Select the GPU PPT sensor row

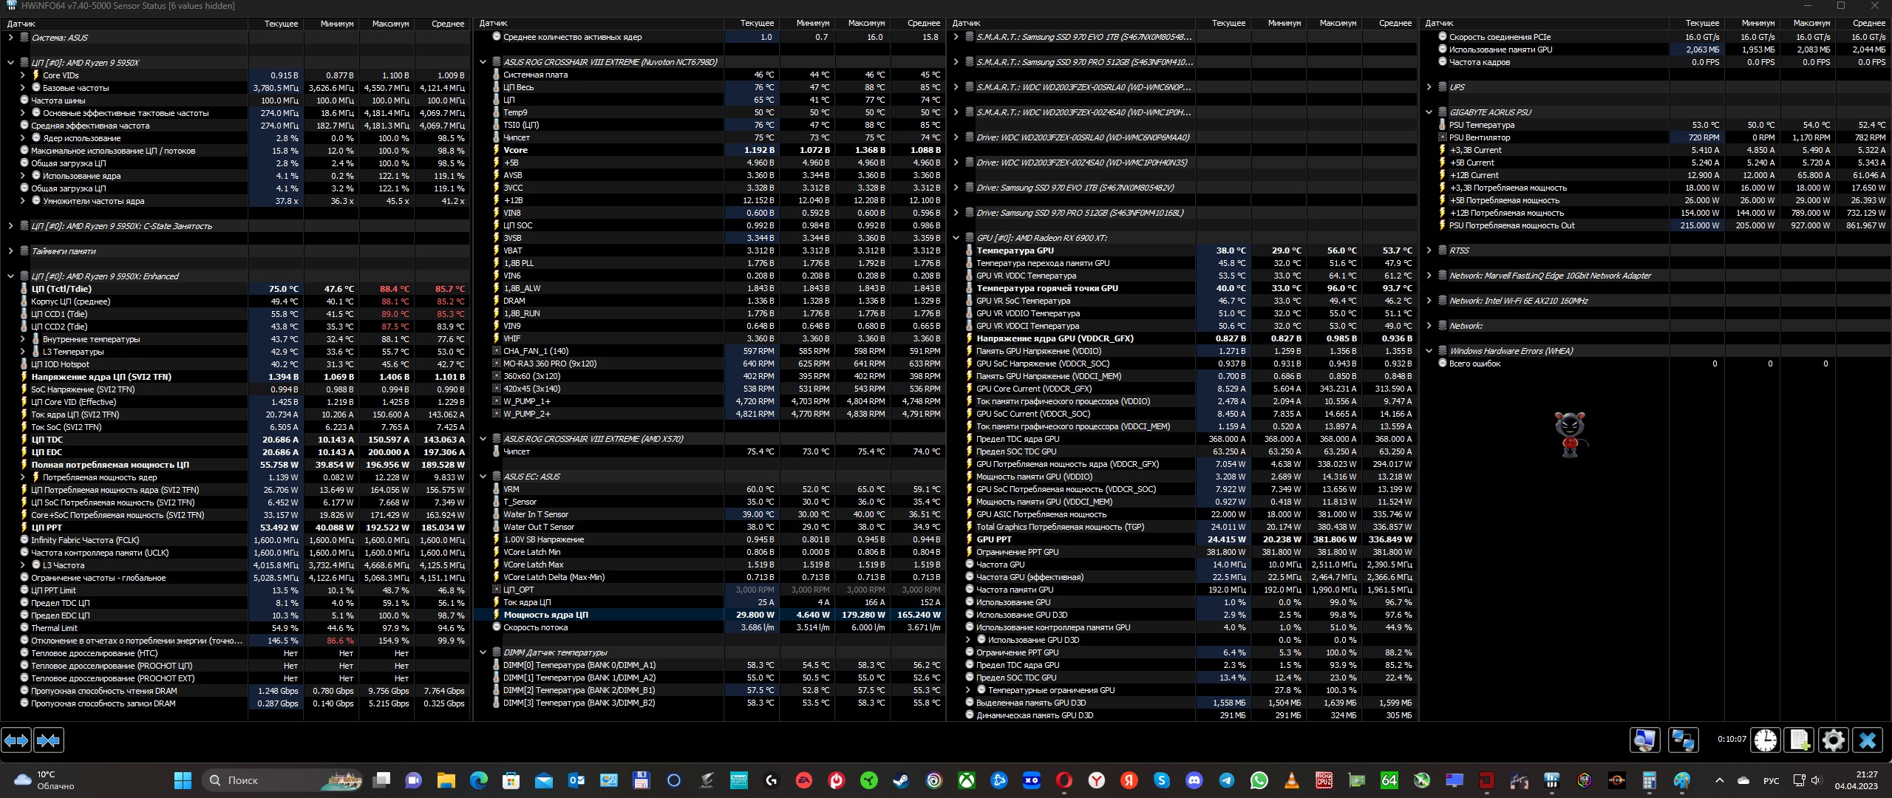[x=994, y=539]
